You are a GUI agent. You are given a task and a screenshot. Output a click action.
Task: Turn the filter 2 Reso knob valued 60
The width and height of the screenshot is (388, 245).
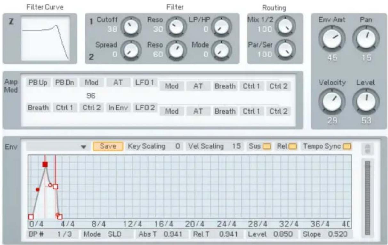point(175,51)
